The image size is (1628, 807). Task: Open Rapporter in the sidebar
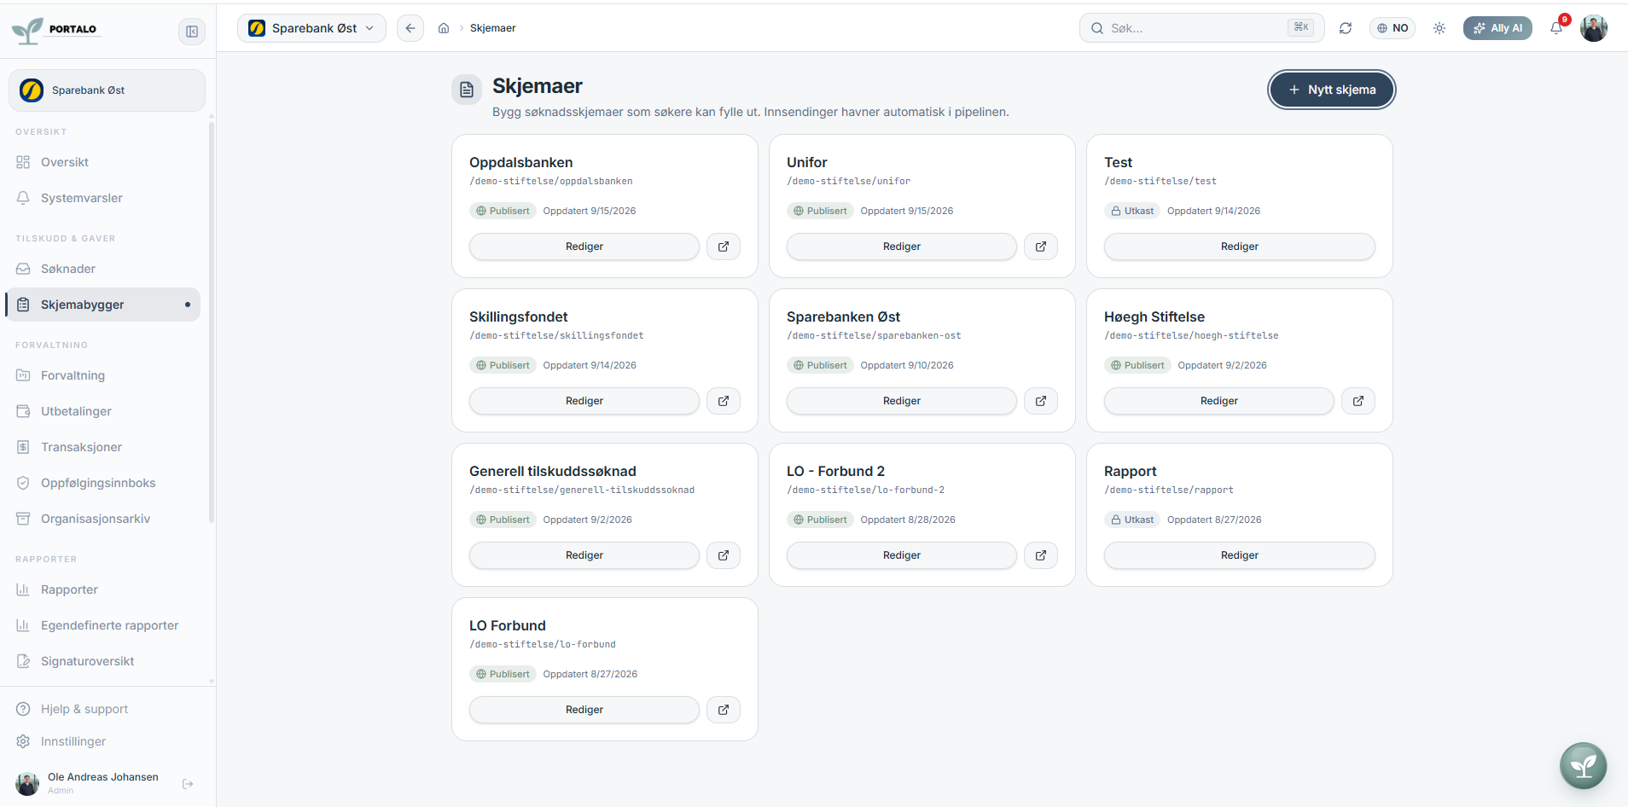tap(103, 589)
